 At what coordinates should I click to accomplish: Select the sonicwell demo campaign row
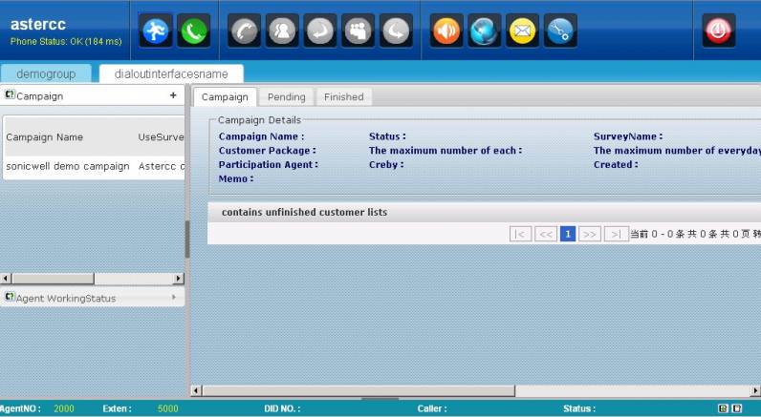tap(68, 166)
